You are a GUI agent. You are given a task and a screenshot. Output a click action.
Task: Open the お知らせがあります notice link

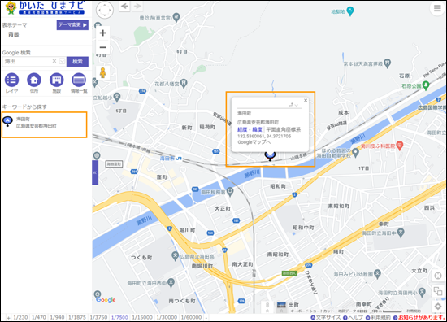[x=419, y=317]
